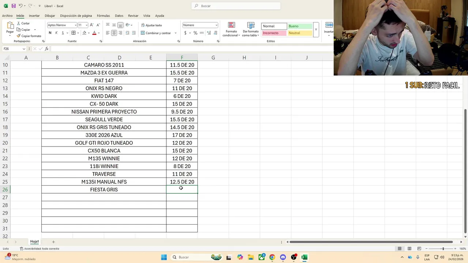Apply the Neutral cell style
The height and width of the screenshot is (263, 468).
pos(300,33)
